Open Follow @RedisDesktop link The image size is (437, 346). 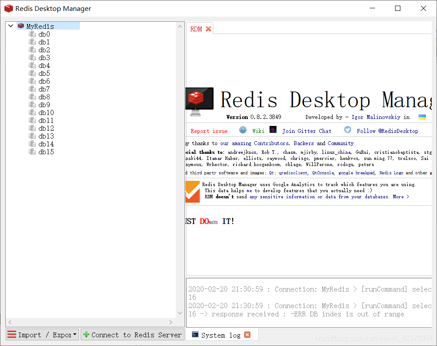pos(387,131)
